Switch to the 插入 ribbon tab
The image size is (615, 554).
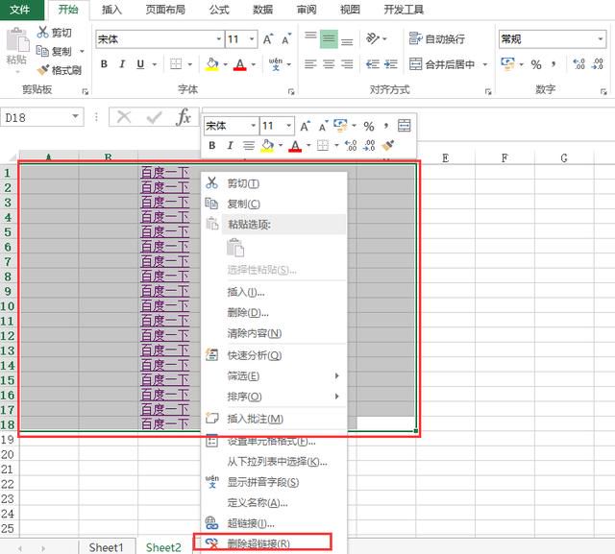111,10
